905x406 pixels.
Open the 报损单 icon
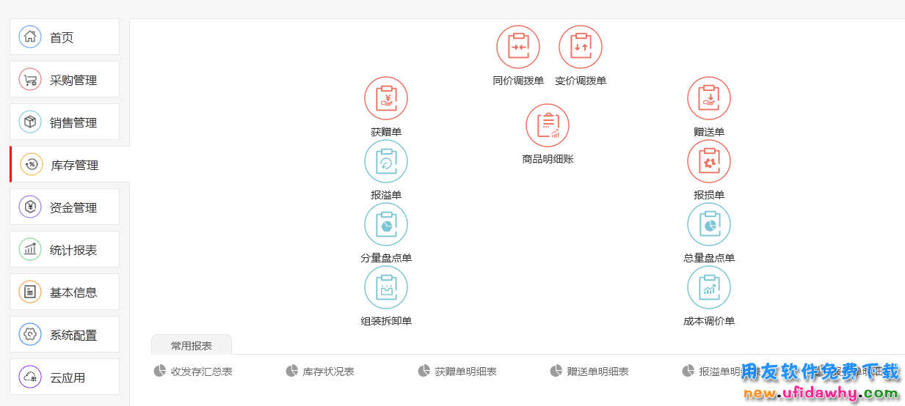(709, 161)
